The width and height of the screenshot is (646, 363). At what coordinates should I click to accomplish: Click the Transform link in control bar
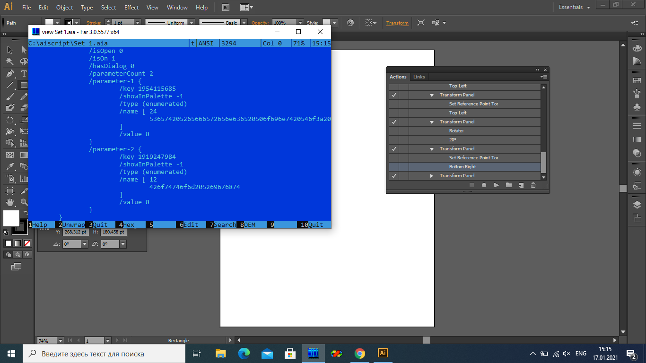click(x=397, y=23)
